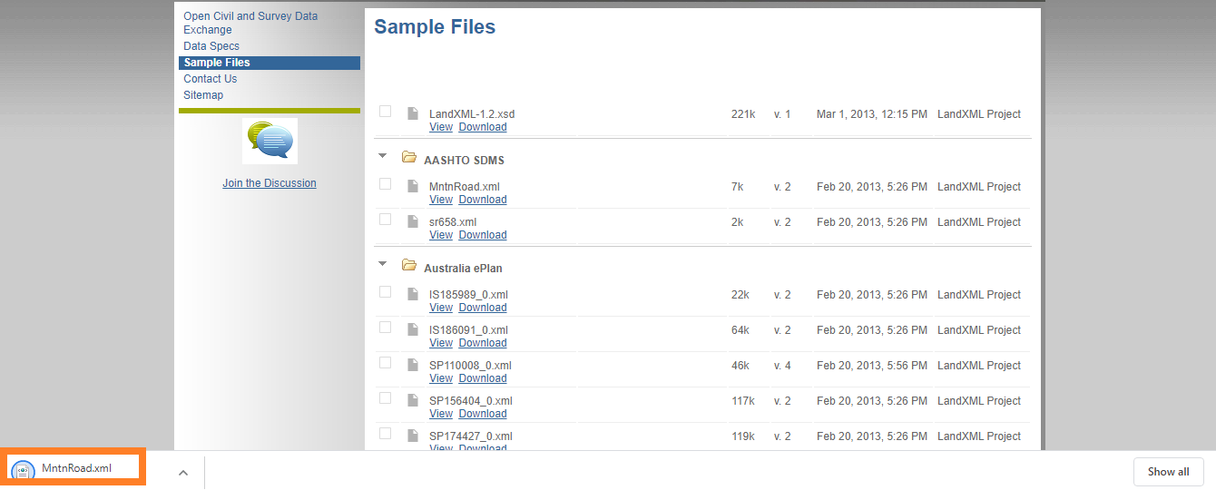This screenshot has width=1216, height=490.
Task: Click the file icon beside sr658.xml
Action: (x=413, y=221)
